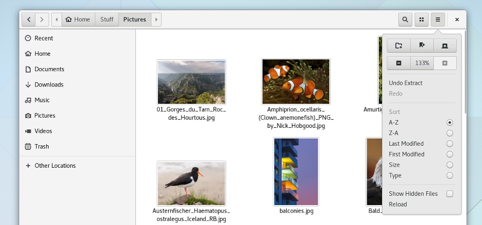Enable the Show Hidden Files checkbox

pyautogui.click(x=450, y=194)
